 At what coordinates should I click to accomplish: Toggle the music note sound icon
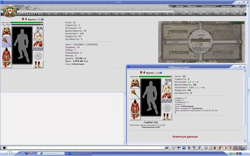[x=200, y=148]
